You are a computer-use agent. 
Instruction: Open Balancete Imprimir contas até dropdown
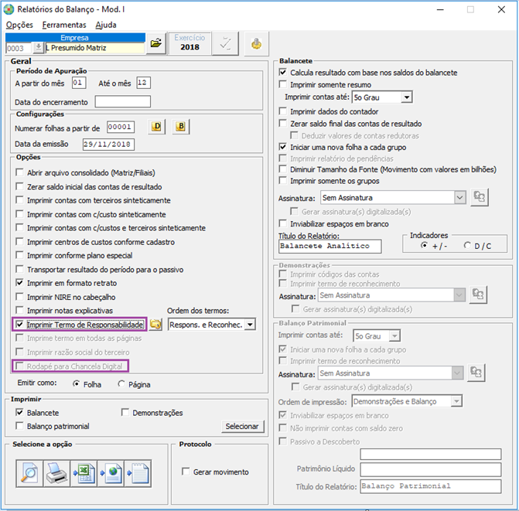407,97
